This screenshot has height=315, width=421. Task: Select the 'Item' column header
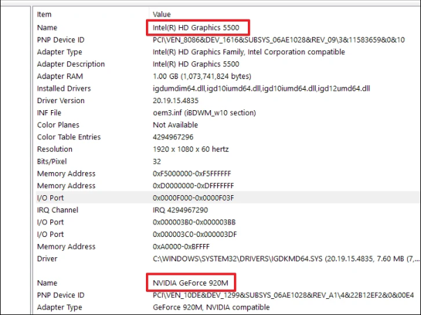(44, 14)
